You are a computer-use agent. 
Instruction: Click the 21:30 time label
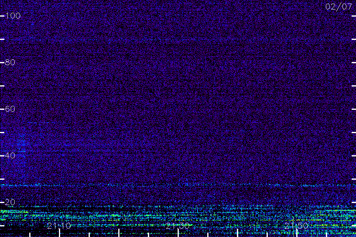(x=178, y=226)
